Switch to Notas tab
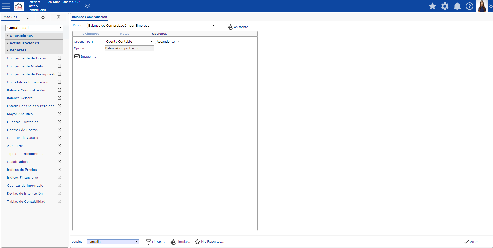Image resolution: width=493 pixels, height=248 pixels. point(125,34)
